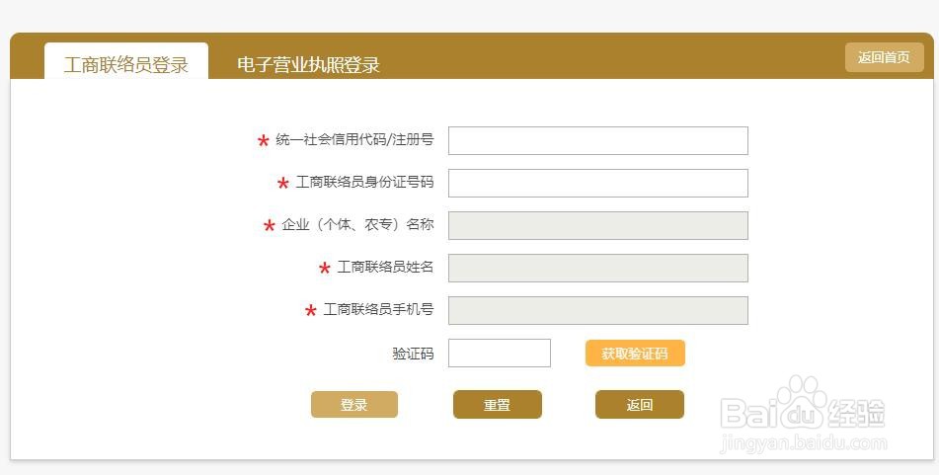
Task: Click the red asterisk beside 统一社会信用代码/注册号
Action: [264, 141]
